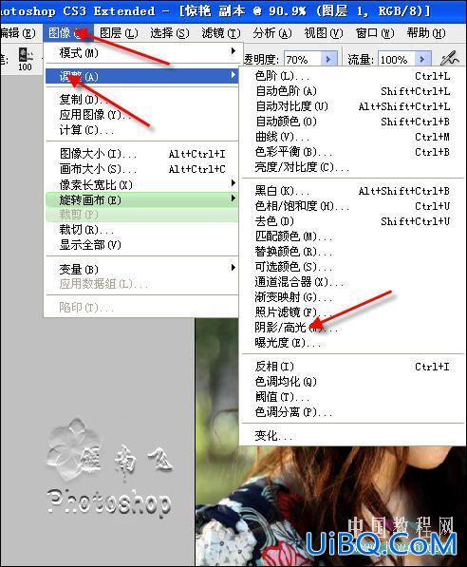The width and height of the screenshot is (467, 567).
Task: Select 反相(I) adjustment
Action: pos(353,367)
